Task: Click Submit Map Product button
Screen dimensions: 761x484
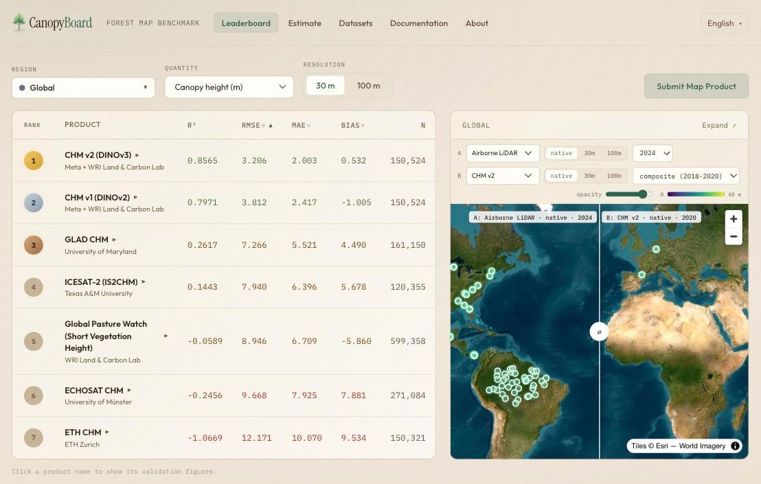Action: [696, 87]
